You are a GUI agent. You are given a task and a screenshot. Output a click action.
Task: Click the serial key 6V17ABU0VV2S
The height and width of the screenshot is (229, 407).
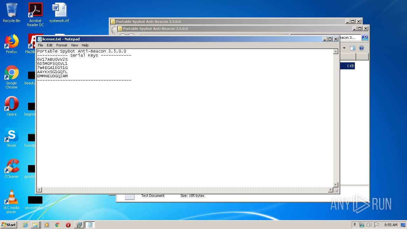click(x=52, y=59)
